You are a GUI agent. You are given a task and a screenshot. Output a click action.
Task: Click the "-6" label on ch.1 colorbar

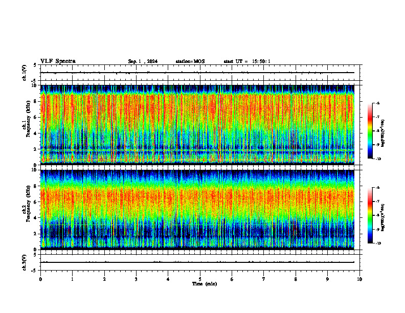(x=377, y=103)
